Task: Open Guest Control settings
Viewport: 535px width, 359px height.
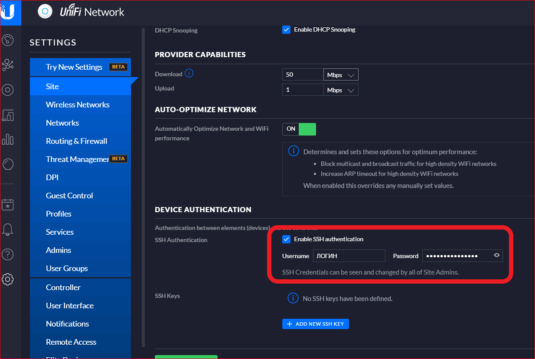Action: pos(80,195)
